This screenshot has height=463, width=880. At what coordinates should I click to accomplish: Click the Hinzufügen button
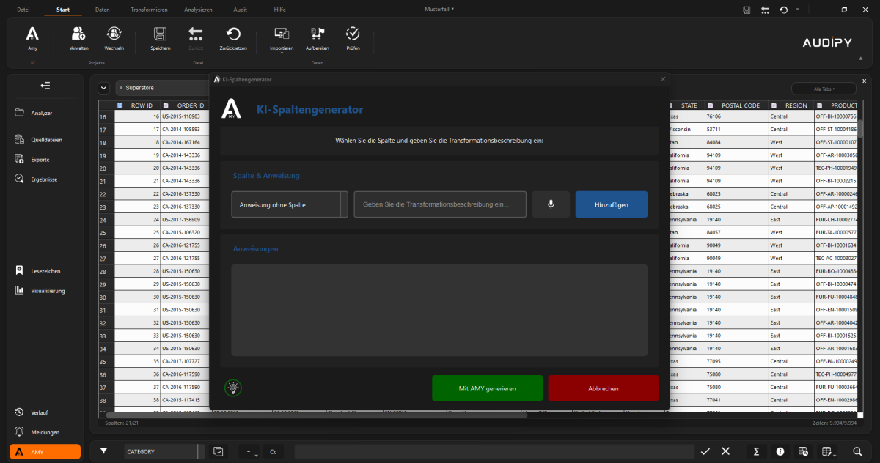click(611, 204)
